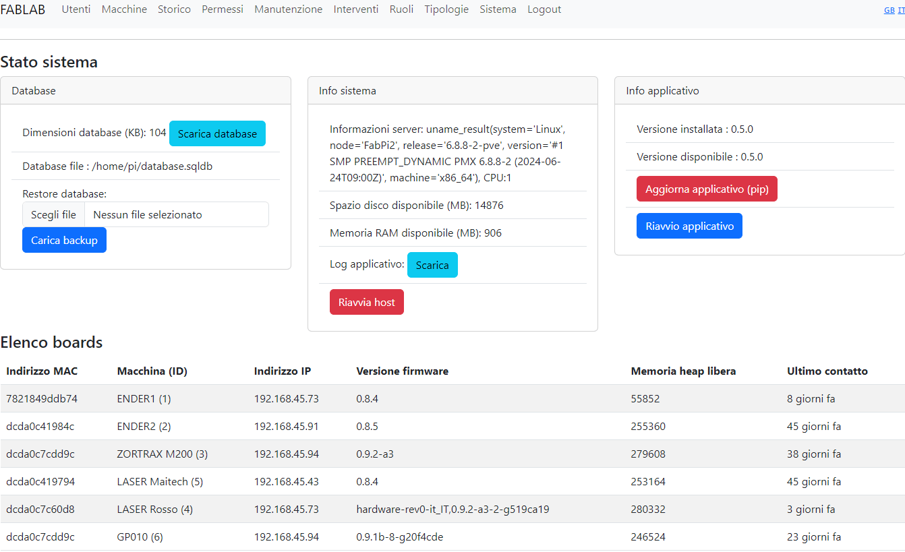Viewport: 905px width, 552px height.
Task: Click Scegli file to choose backup
Action: 53,214
